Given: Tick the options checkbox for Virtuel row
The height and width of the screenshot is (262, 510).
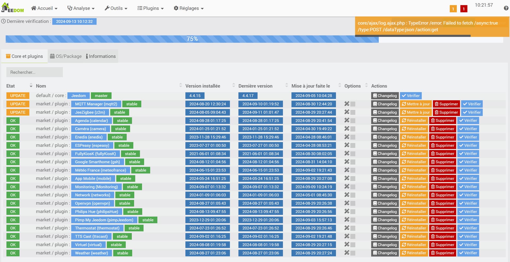Looking at the screenshot, I should (353, 245).
